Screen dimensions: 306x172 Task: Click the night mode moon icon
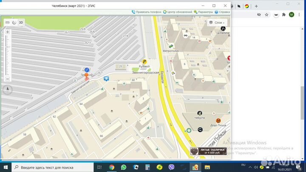click(x=14, y=22)
